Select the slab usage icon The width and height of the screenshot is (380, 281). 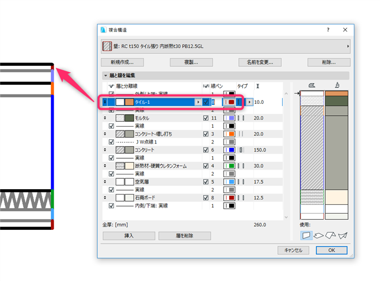pyautogui.click(x=319, y=235)
